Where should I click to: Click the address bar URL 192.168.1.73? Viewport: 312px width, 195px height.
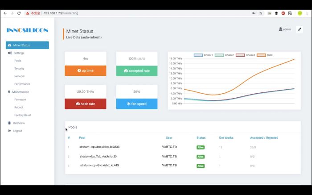[x=61, y=13]
